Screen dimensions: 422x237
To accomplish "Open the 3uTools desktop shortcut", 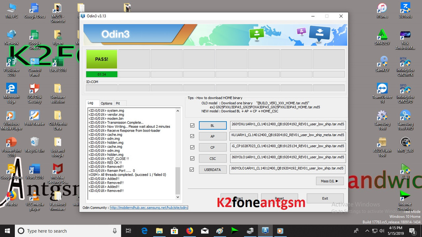I will pyautogui.click(x=405, y=11).
